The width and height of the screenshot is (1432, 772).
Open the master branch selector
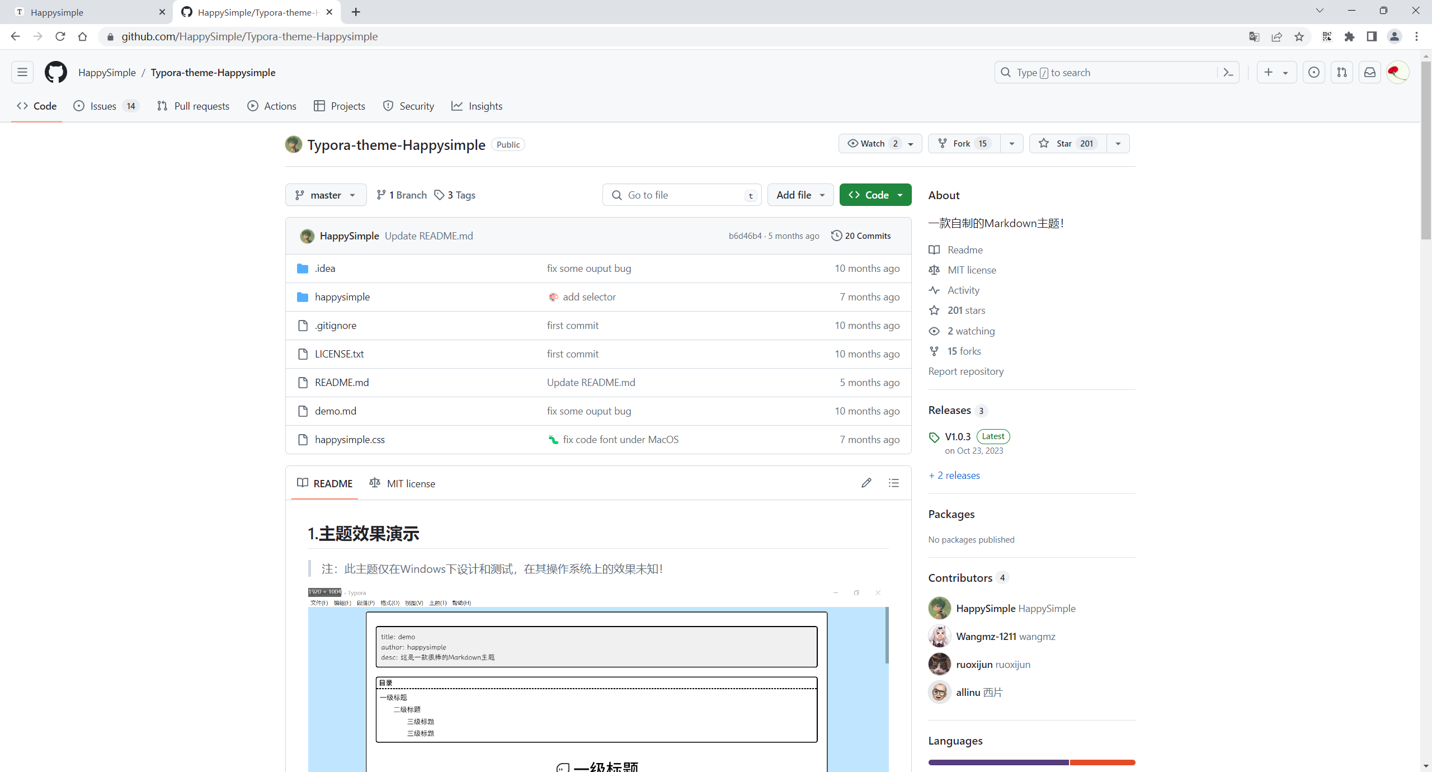click(x=326, y=195)
